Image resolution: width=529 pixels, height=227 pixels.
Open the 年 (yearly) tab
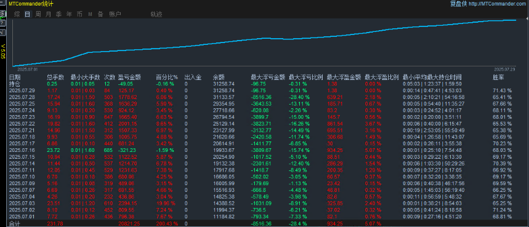(69, 14)
